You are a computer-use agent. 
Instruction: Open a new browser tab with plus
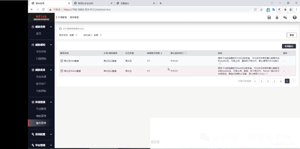(161, 3)
